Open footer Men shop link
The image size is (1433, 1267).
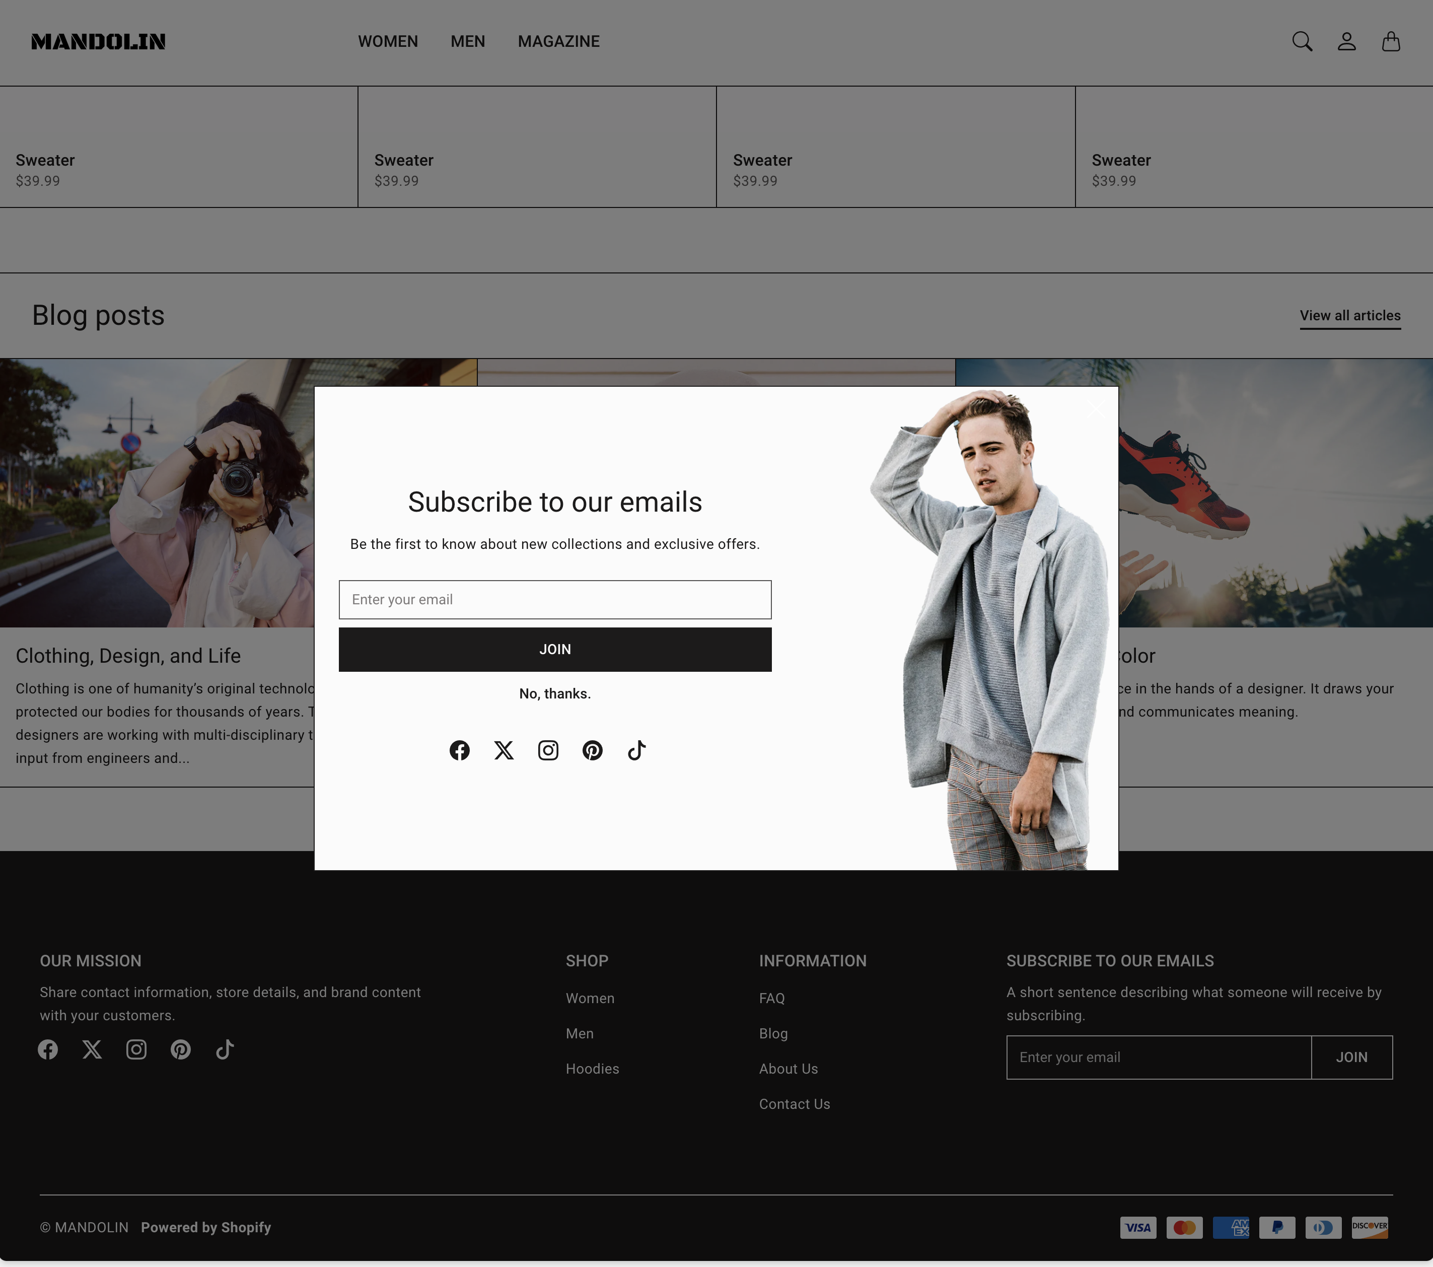click(579, 1033)
